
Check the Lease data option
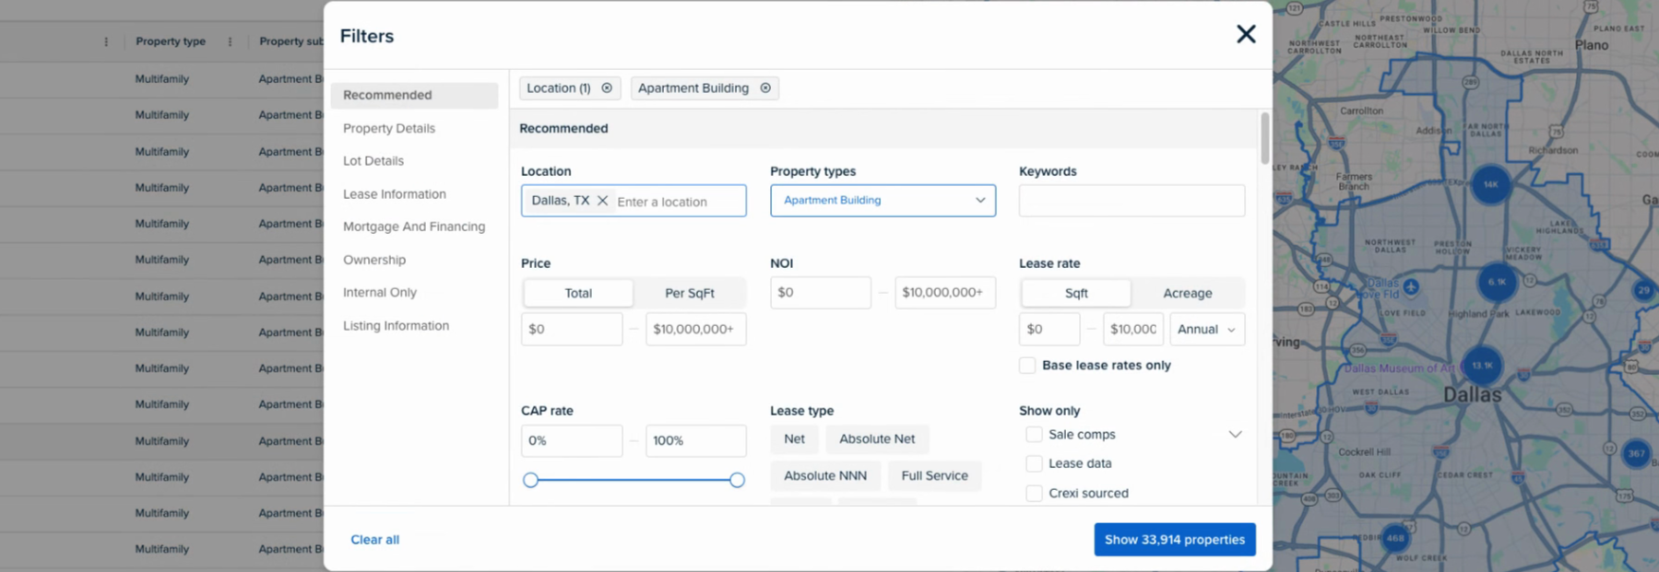1034,464
